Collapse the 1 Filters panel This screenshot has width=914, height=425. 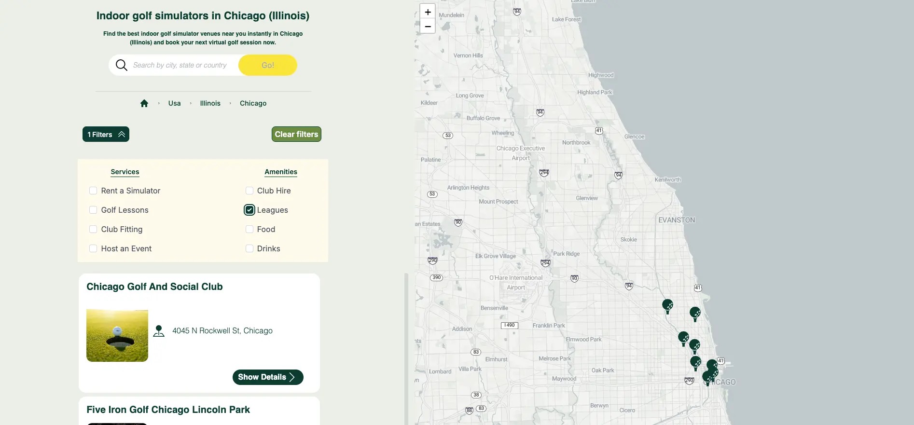coord(106,134)
